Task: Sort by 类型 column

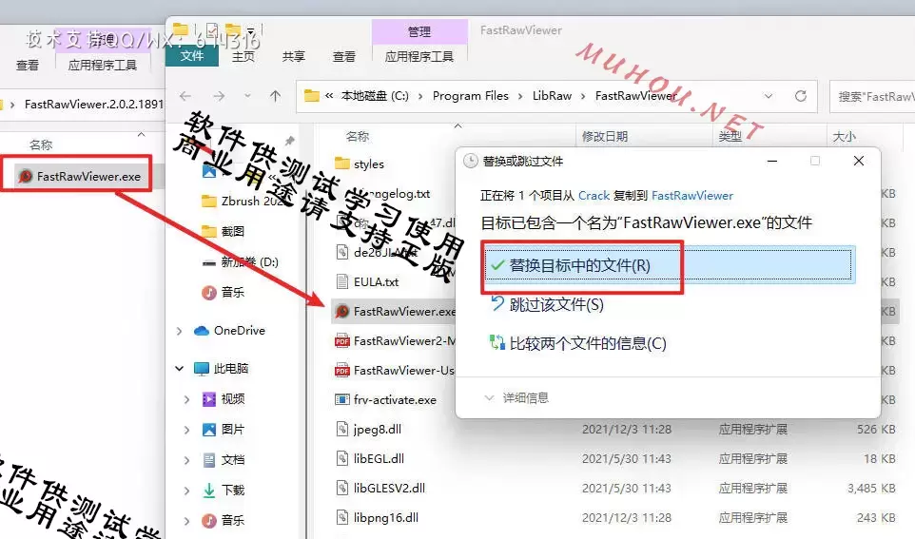Action: point(730,137)
